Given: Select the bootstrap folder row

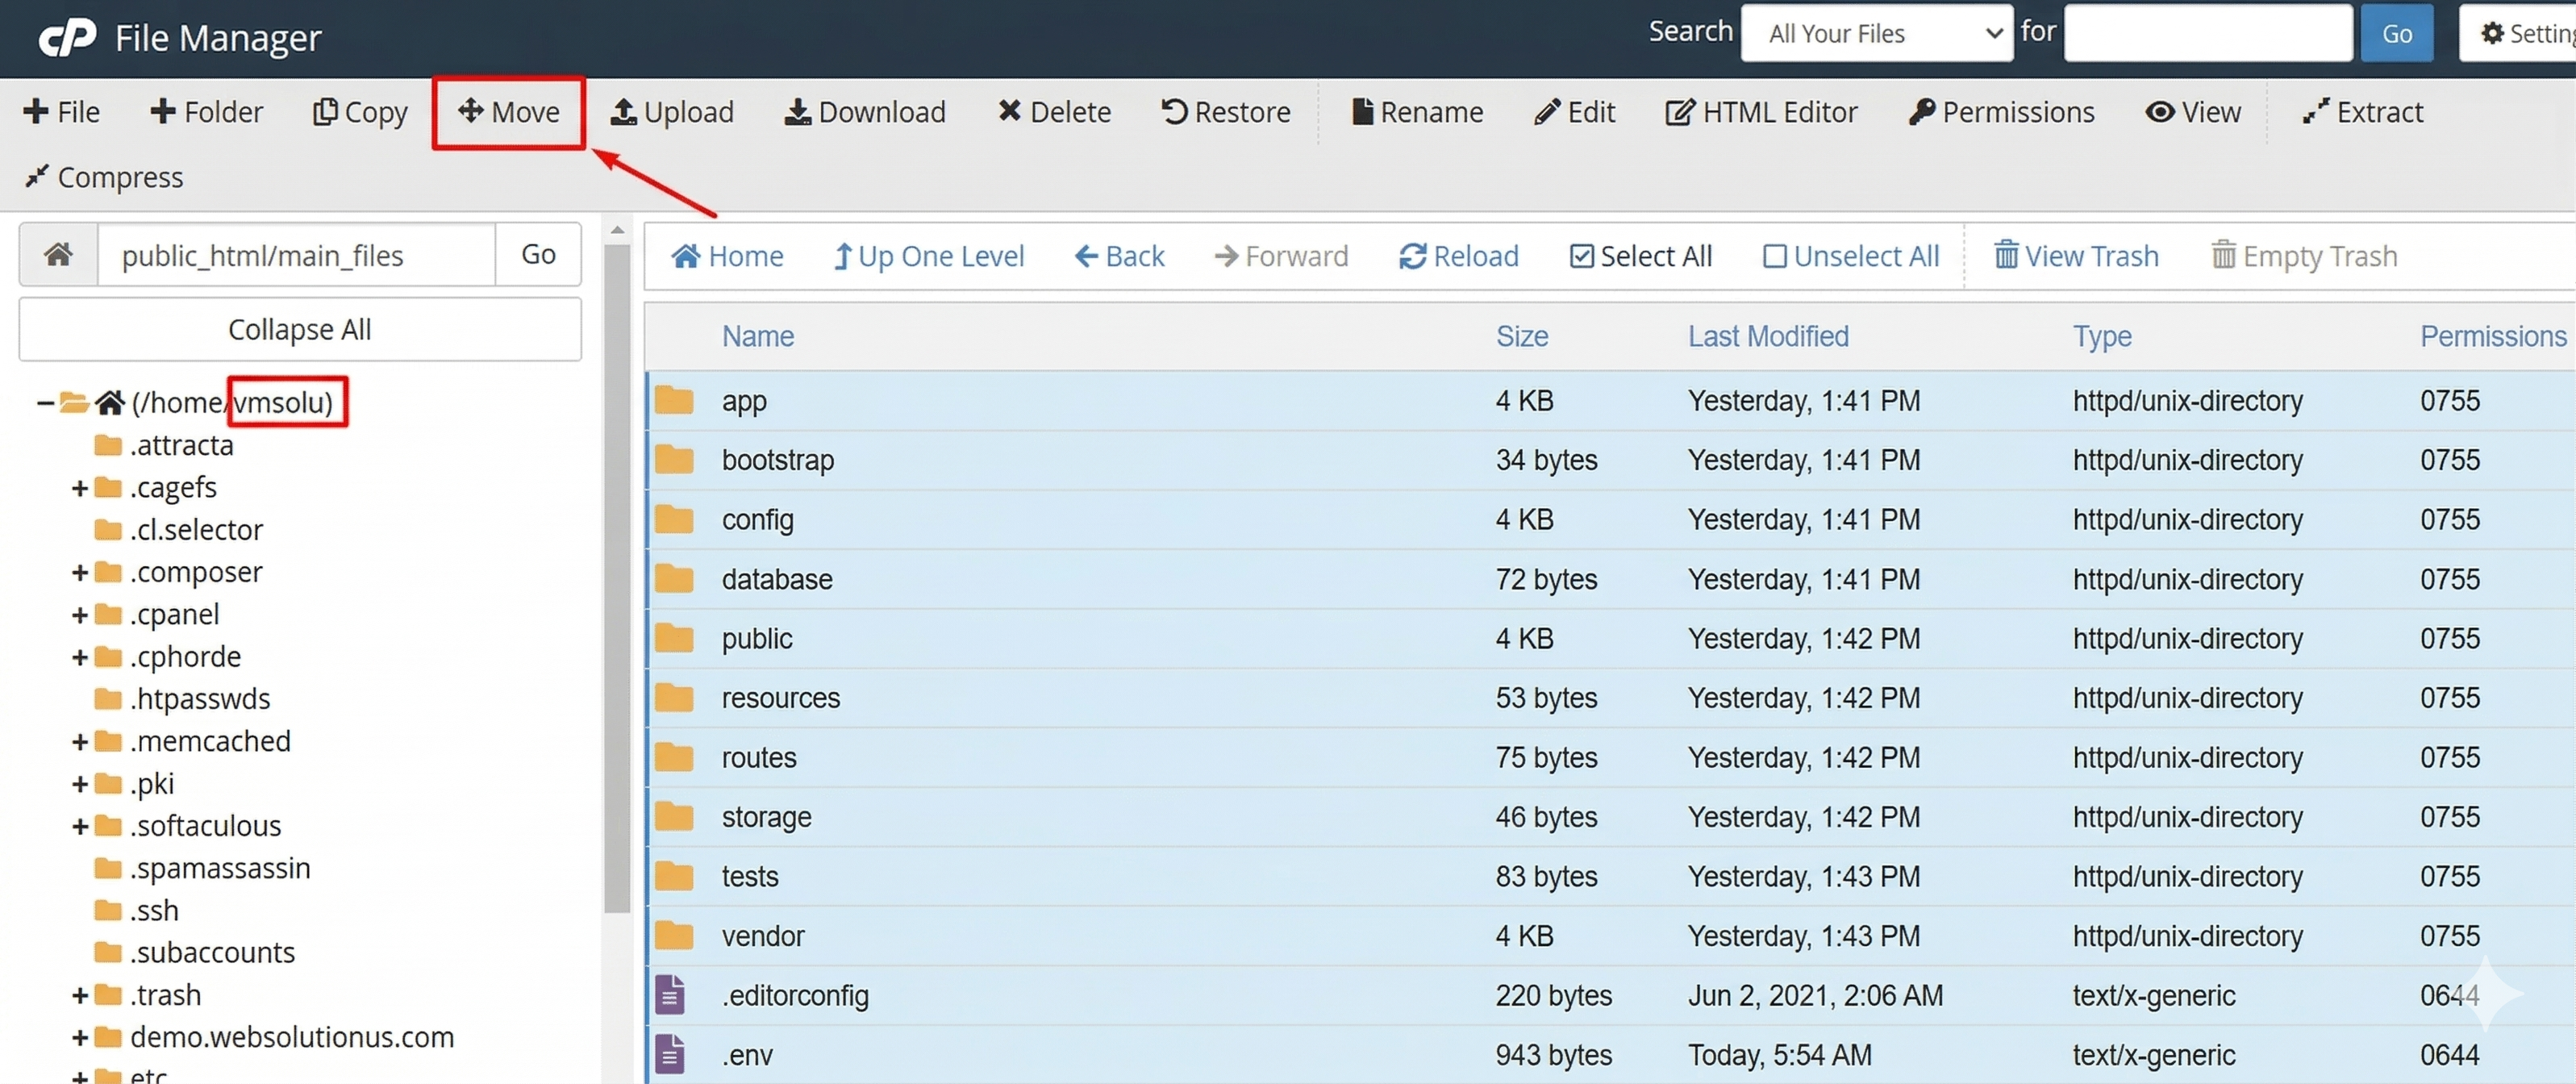Looking at the screenshot, I should [1610, 460].
